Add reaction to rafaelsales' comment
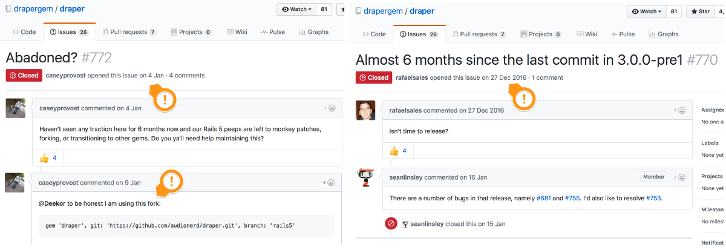This screenshot has height=250, width=726. [x=679, y=110]
